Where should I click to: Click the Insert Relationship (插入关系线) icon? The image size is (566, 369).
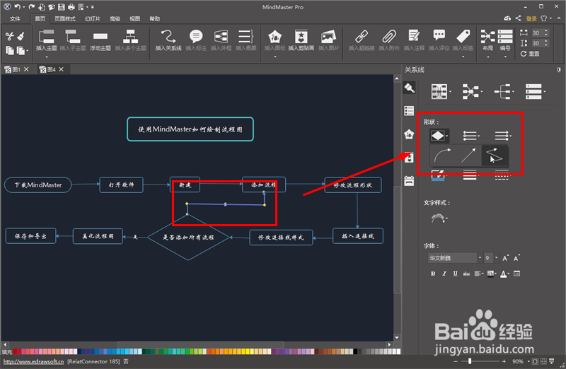click(x=168, y=37)
